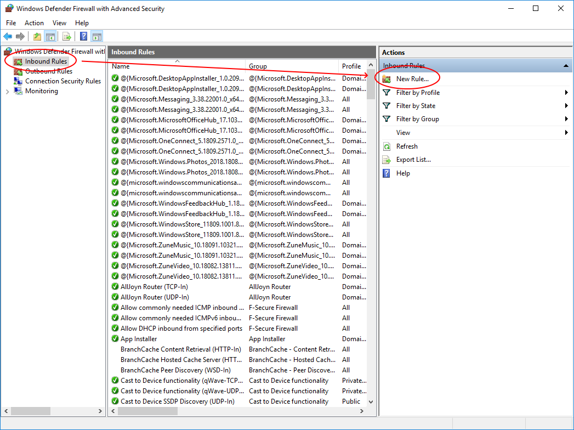Click the rules list horizontal scrollbar thumb
Image resolution: width=574 pixels, height=430 pixels.
click(147, 411)
